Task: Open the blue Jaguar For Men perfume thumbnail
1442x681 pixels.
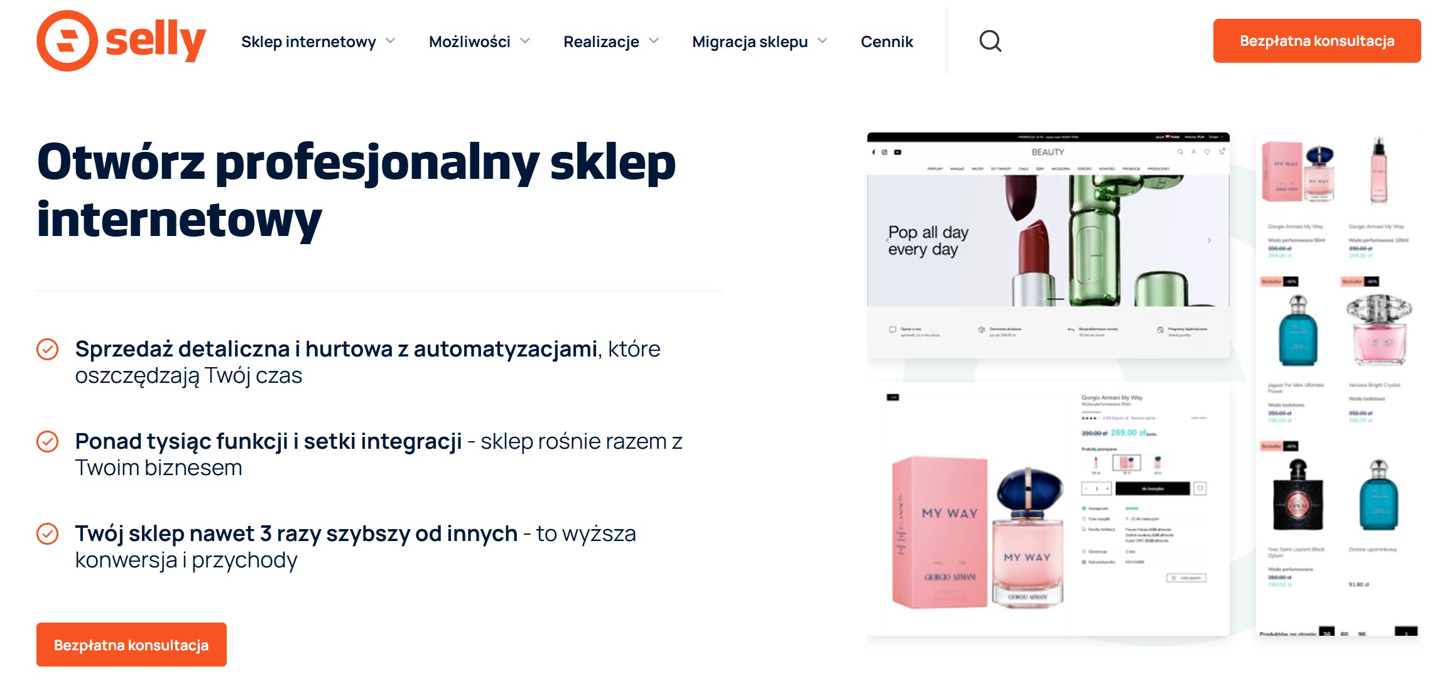Action: click(1298, 331)
